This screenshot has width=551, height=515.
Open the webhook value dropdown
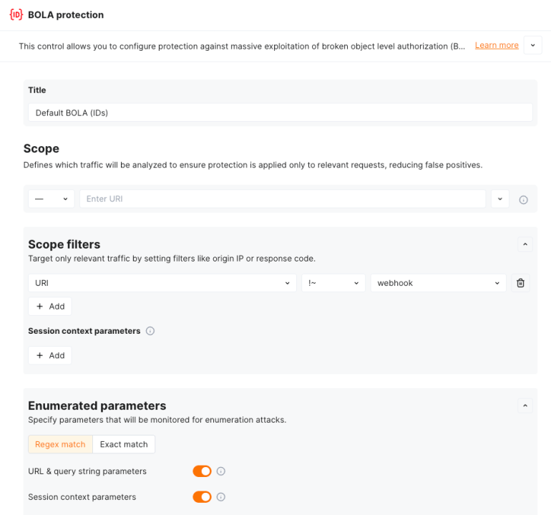tap(438, 283)
